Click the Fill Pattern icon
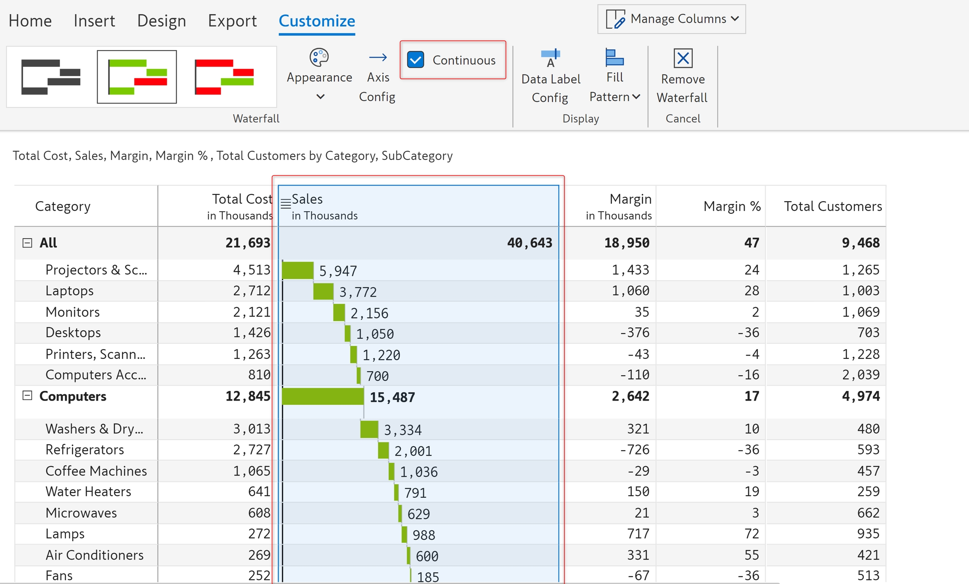This screenshot has width=969, height=584. pos(614,58)
